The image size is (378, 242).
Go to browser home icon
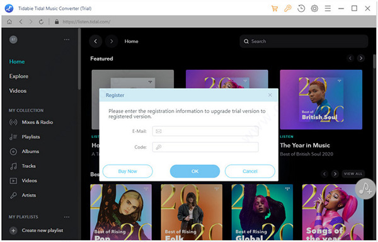(x=9, y=21)
